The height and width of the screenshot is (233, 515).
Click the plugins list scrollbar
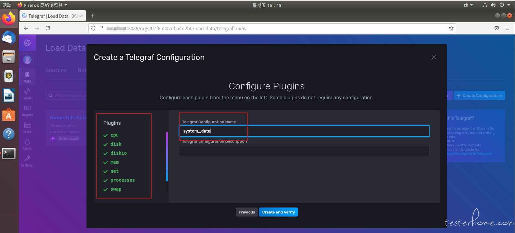167,157
